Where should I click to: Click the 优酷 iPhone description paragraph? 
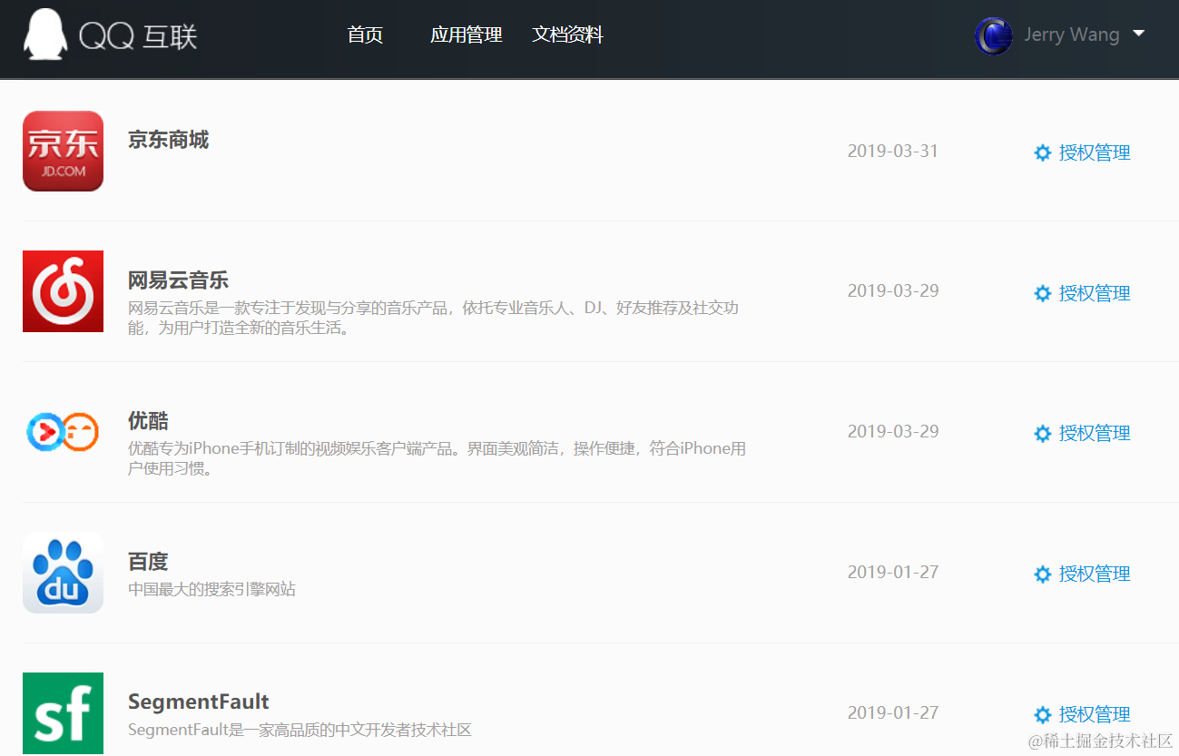point(437,458)
